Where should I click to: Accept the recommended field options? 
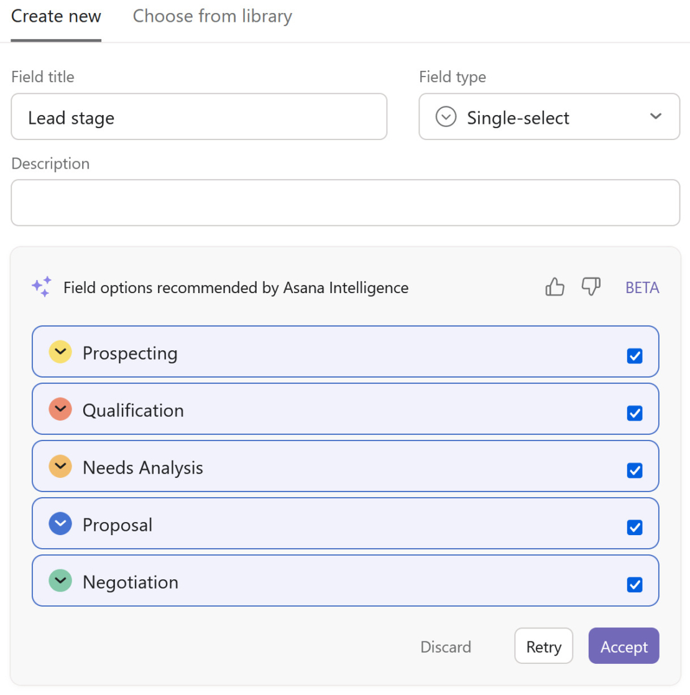(623, 646)
